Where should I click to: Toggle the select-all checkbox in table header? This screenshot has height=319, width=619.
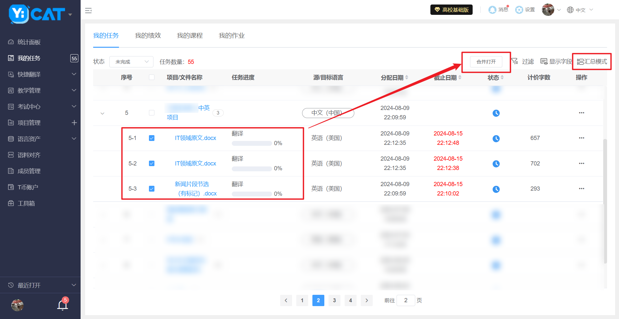click(152, 77)
